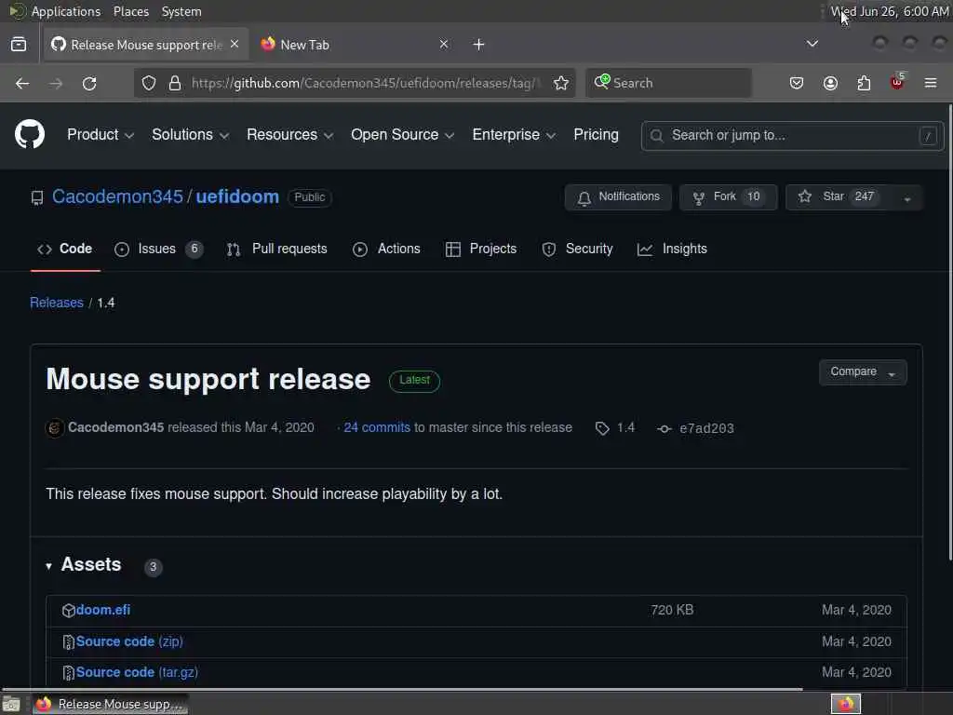
Task: Open the Star lists dropdown arrow
Action: [x=906, y=198]
